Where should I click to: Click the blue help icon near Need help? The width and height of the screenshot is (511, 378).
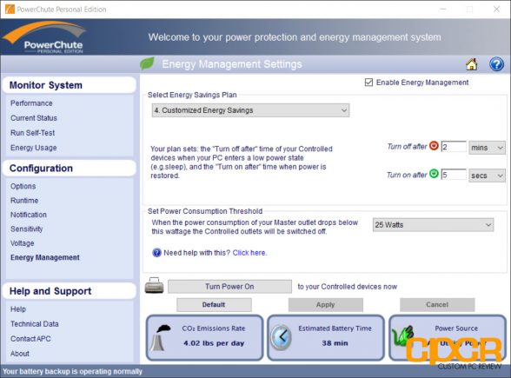[x=156, y=253]
